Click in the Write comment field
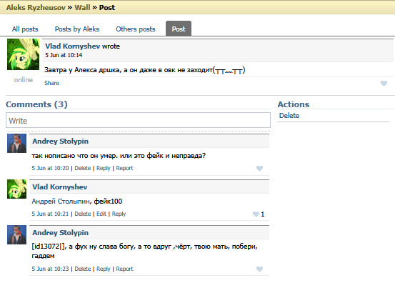The image size is (395, 283). pyautogui.click(x=138, y=120)
